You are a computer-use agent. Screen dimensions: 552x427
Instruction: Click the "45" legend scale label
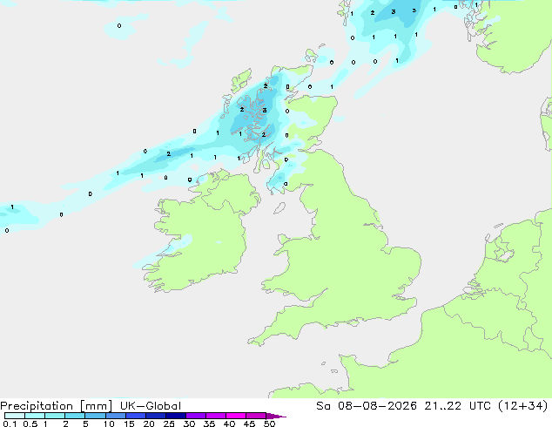point(249,424)
